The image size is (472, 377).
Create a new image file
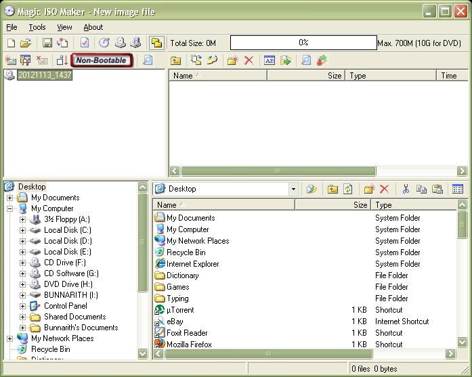click(x=11, y=43)
